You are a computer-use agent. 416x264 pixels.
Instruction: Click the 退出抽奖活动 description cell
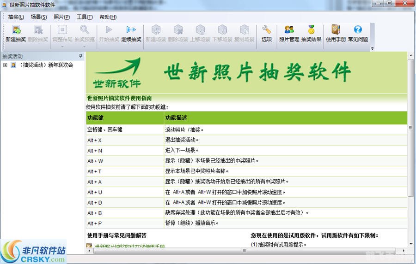click(x=286, y=140)
